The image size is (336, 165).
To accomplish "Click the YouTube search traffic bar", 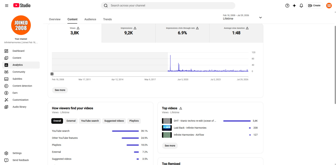I will [x=125, y=131].
